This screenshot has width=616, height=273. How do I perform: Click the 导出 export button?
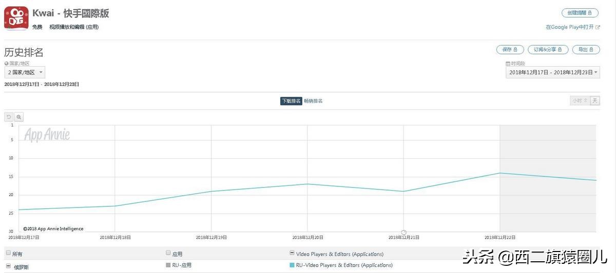(x=586, y=50)
